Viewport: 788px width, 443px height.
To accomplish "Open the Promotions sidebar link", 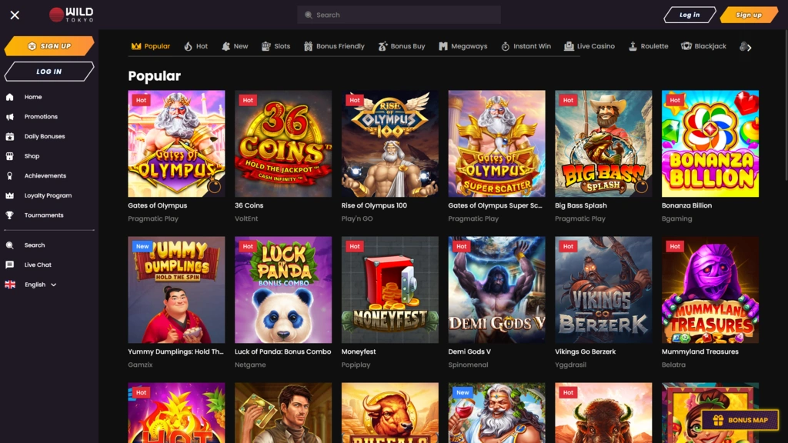I will (41, 117).
